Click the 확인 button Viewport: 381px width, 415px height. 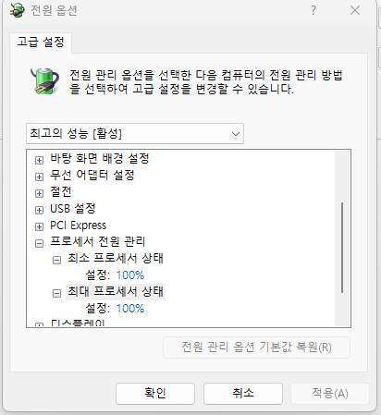click(x=155, y=394)
